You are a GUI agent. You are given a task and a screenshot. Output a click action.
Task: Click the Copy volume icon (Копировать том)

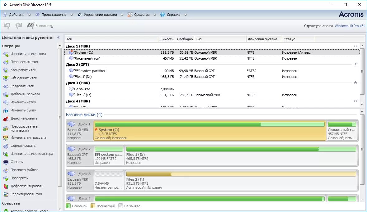tap(6, 70)
